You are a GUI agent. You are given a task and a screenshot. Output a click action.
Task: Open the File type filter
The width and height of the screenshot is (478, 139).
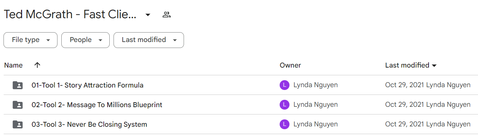pos(30,40)
